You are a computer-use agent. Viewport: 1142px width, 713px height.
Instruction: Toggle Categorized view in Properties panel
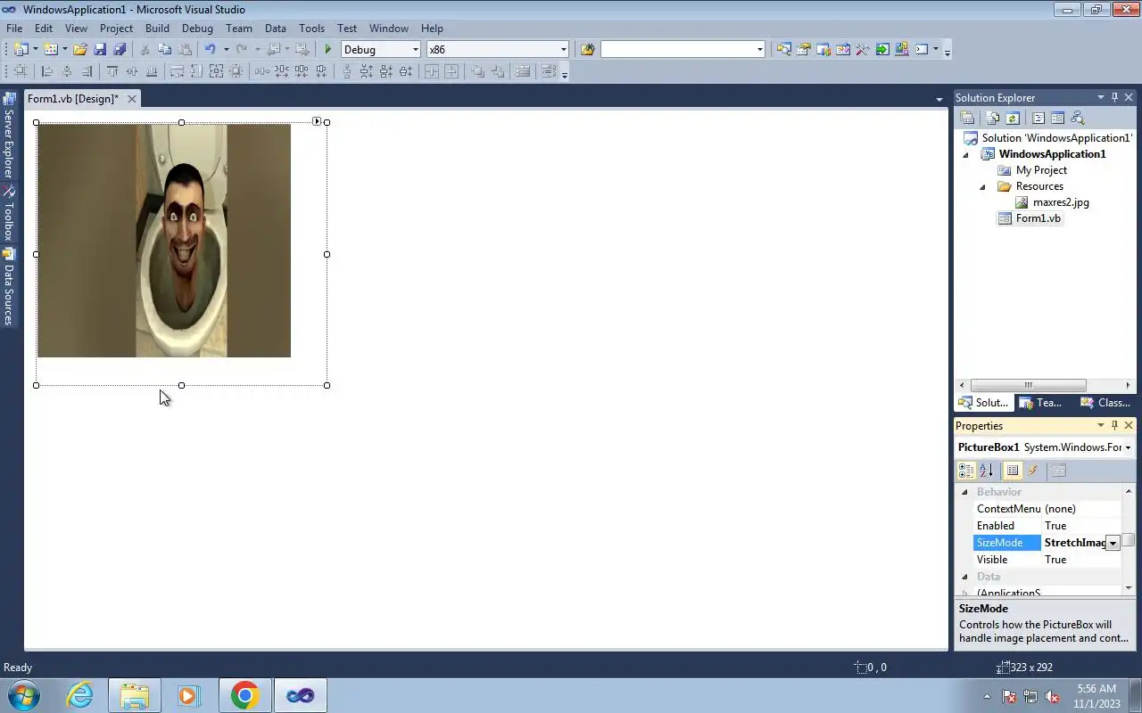coord(966,471)
